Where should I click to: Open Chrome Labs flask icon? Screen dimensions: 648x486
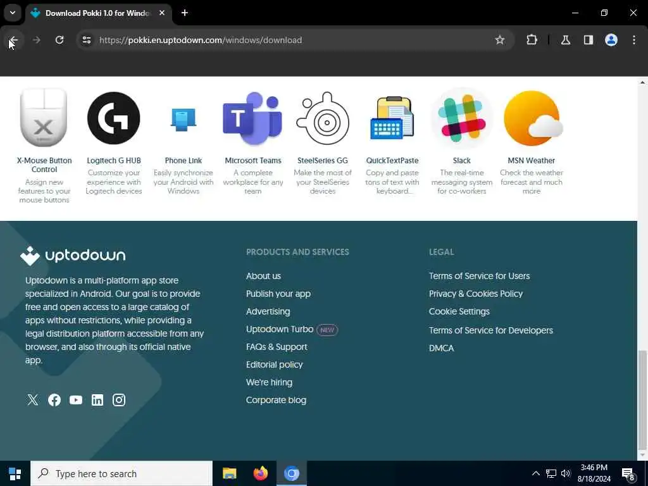566,40
